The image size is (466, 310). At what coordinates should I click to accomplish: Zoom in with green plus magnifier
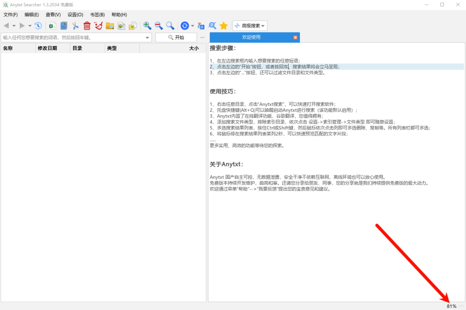(147, 26)
